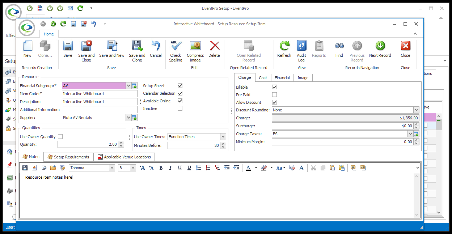
Task: Click the Additional Information field
Action: pos(100,110)
